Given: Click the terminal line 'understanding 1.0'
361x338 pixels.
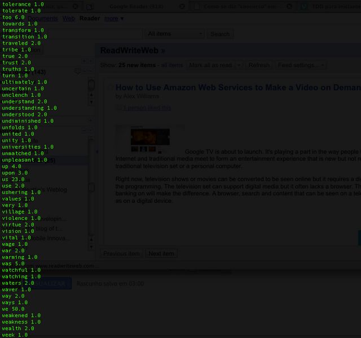Looking at the screenshot, I should [29, 108].
